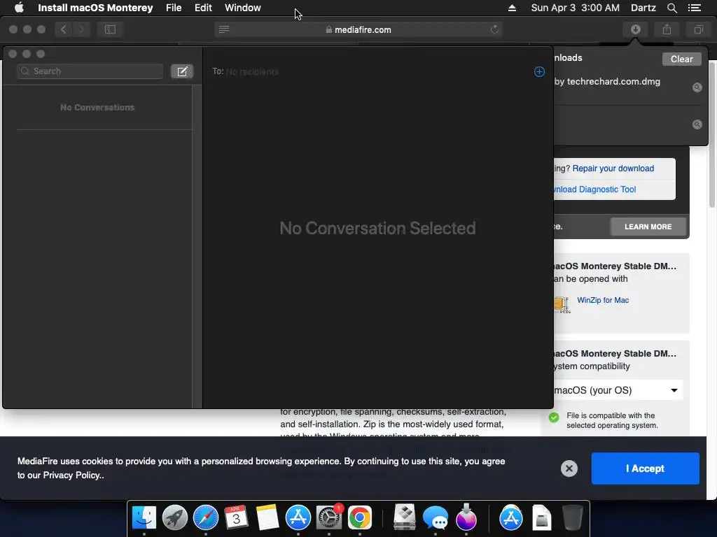Click the date and time in menu bar
The width and height of the screenshot is (717, 537).
click(x=576, y=8)
